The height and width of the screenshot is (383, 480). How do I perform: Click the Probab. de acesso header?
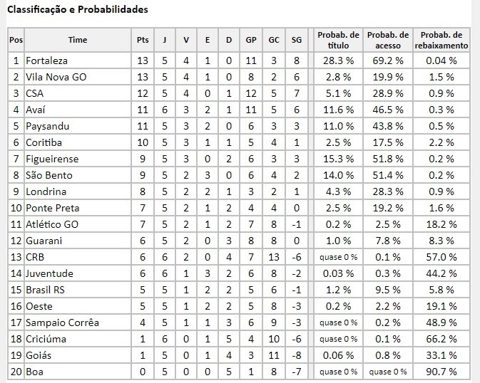388,40
